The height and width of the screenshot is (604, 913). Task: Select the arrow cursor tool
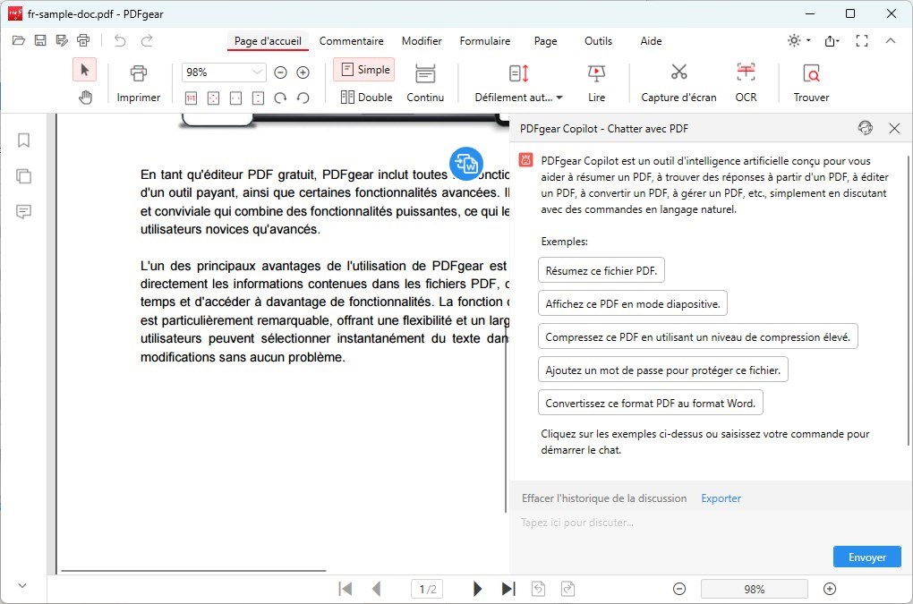[x=85, y=71]
